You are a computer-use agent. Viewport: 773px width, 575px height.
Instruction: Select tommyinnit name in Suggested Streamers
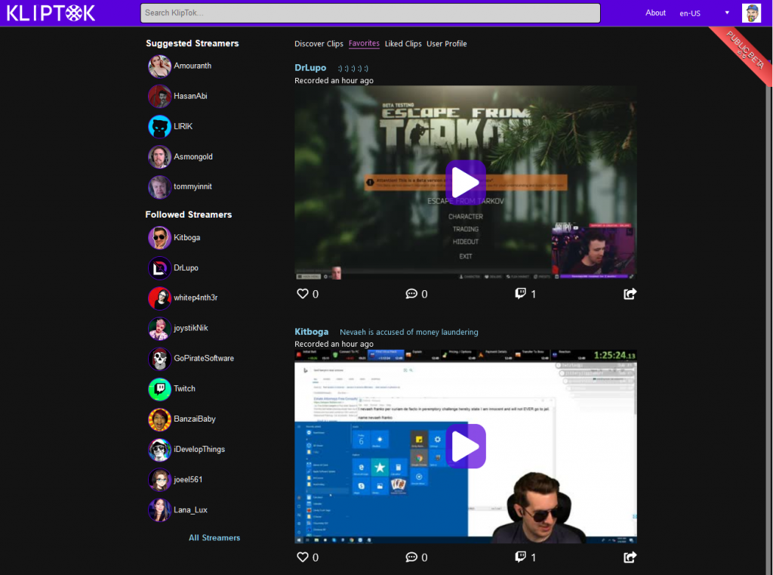tap(192, 187)
